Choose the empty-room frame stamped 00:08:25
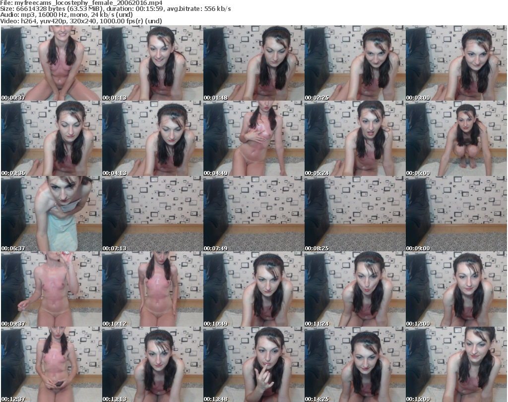Image resolution: width=508 pixels, height=402 pixels. click(355, 214)
